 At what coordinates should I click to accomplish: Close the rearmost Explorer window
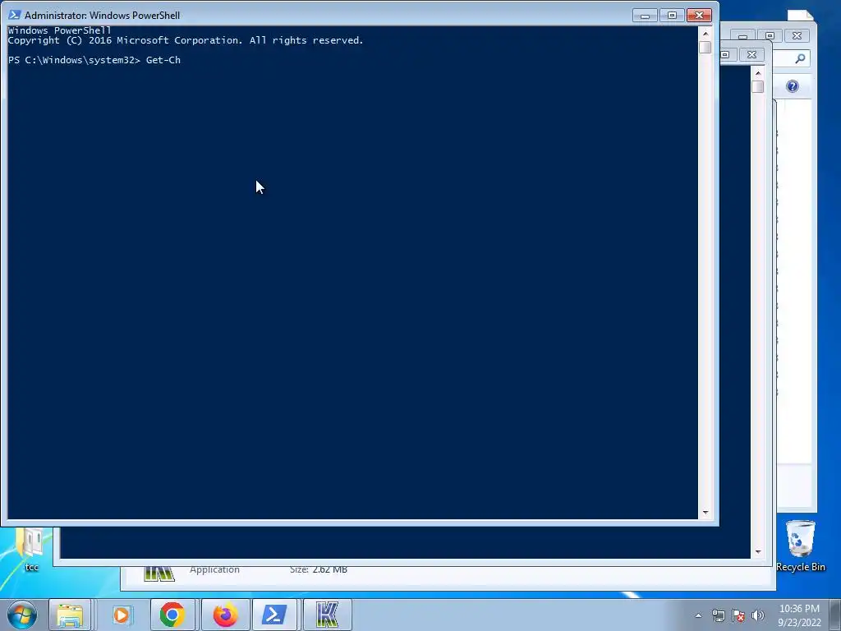coord(797,36)
